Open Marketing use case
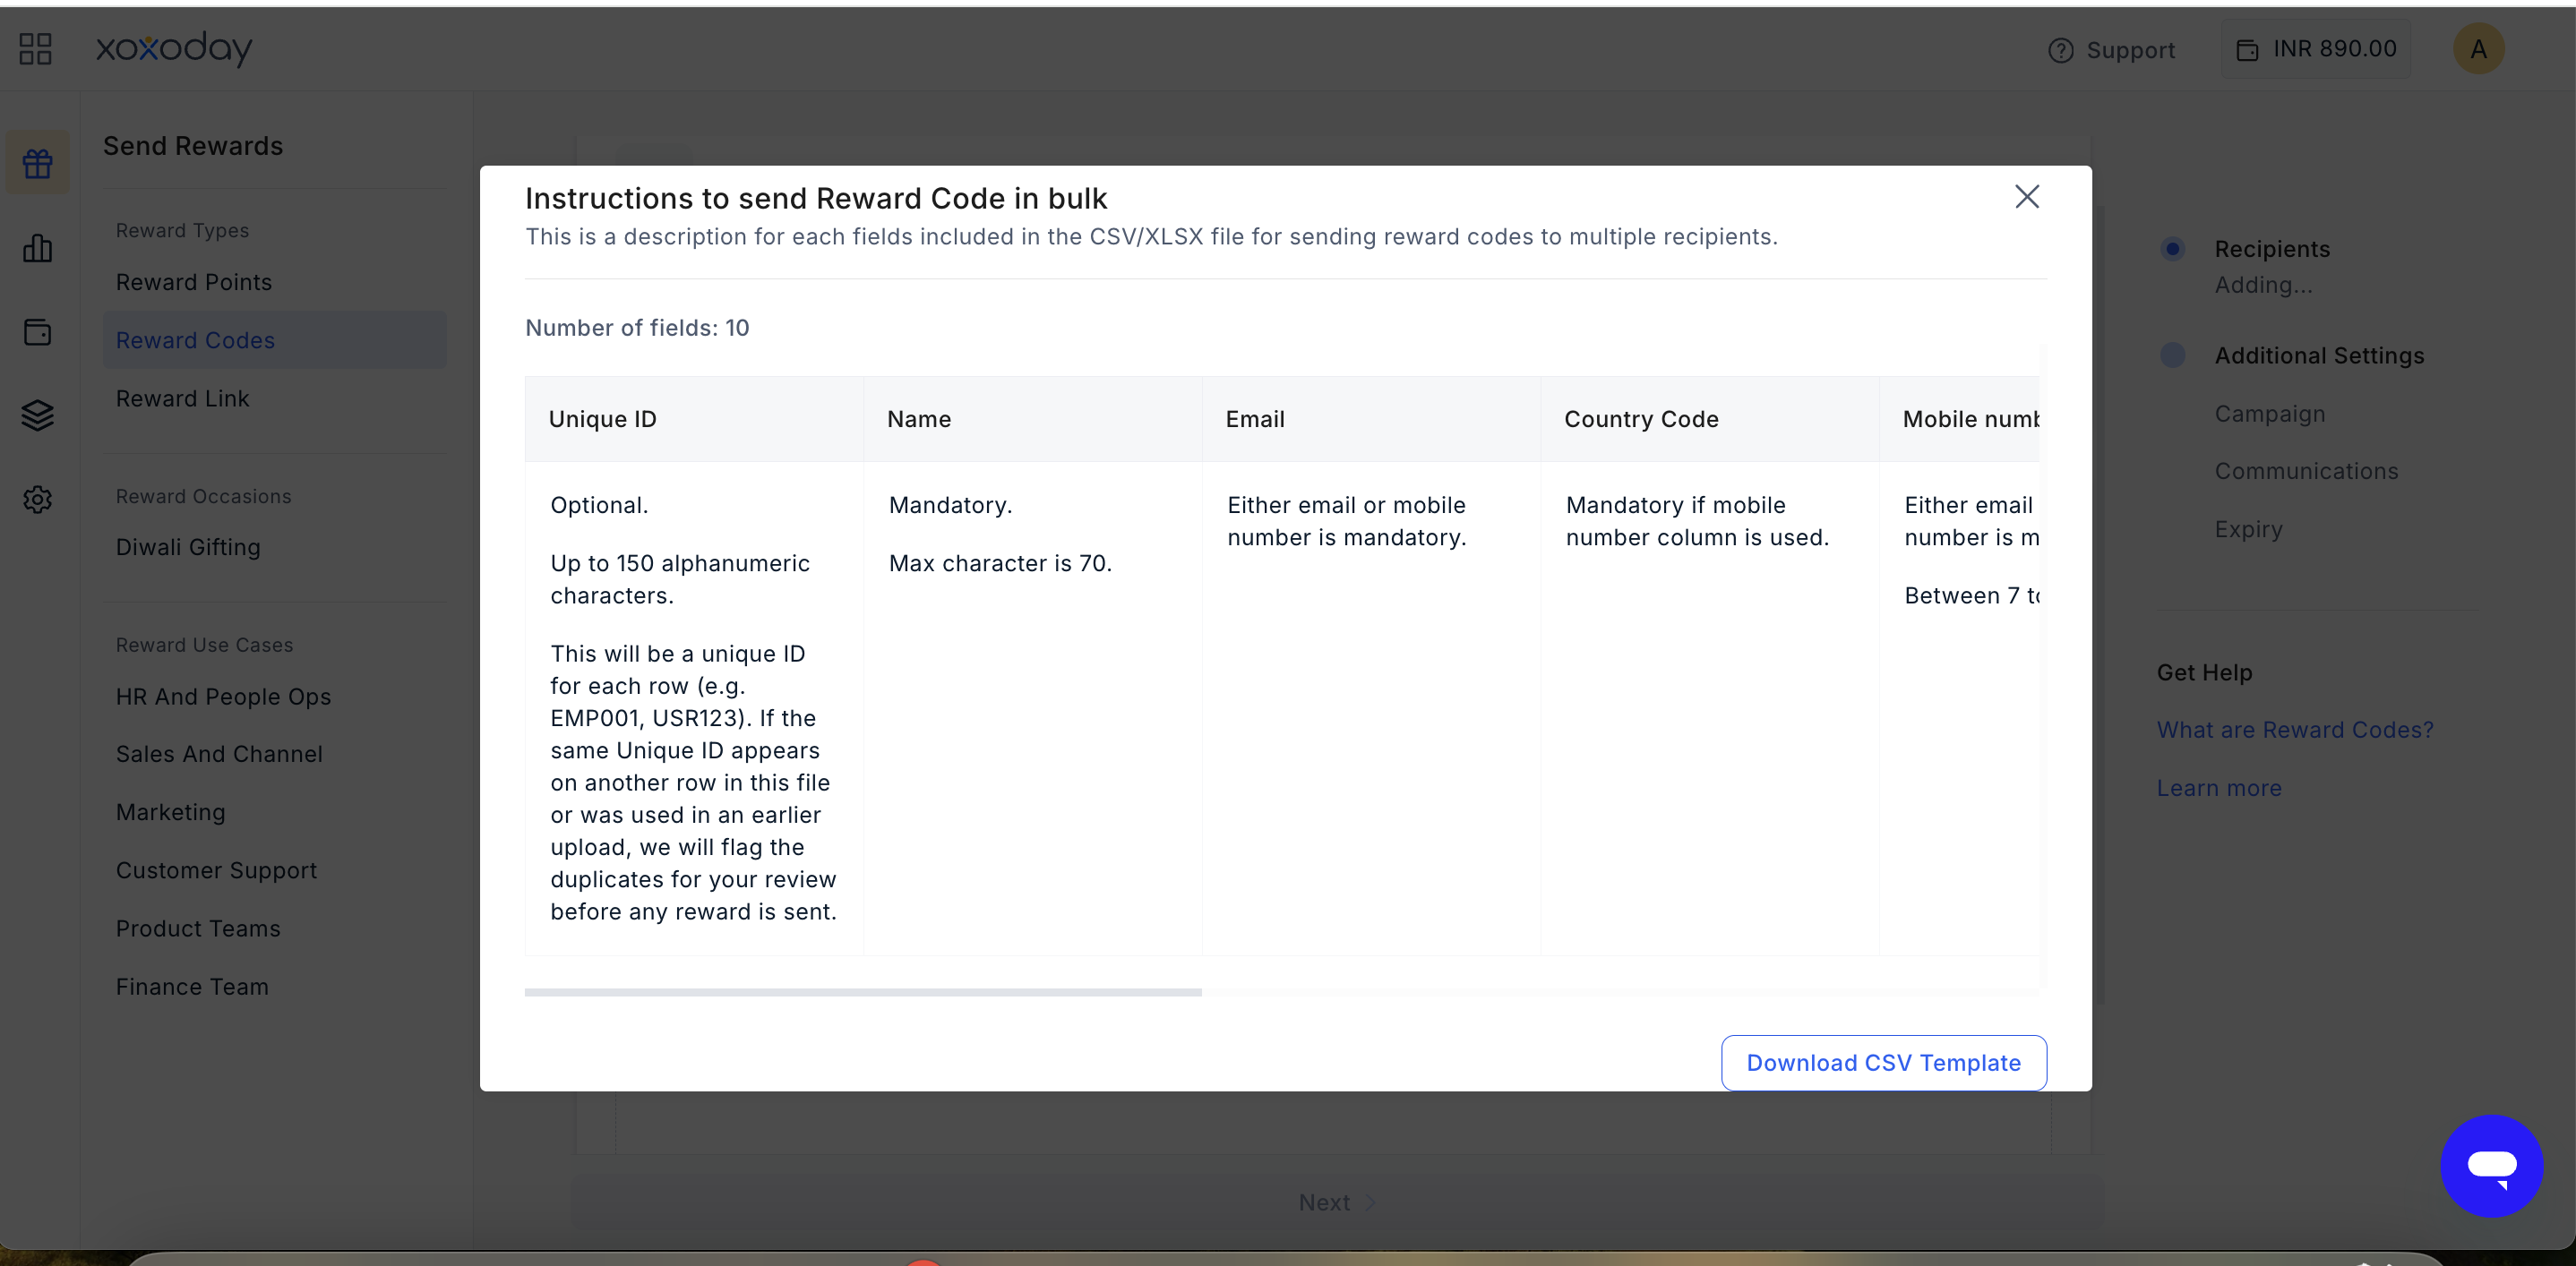Viewport: 2576px width, 1266px height. pos(171,812)
